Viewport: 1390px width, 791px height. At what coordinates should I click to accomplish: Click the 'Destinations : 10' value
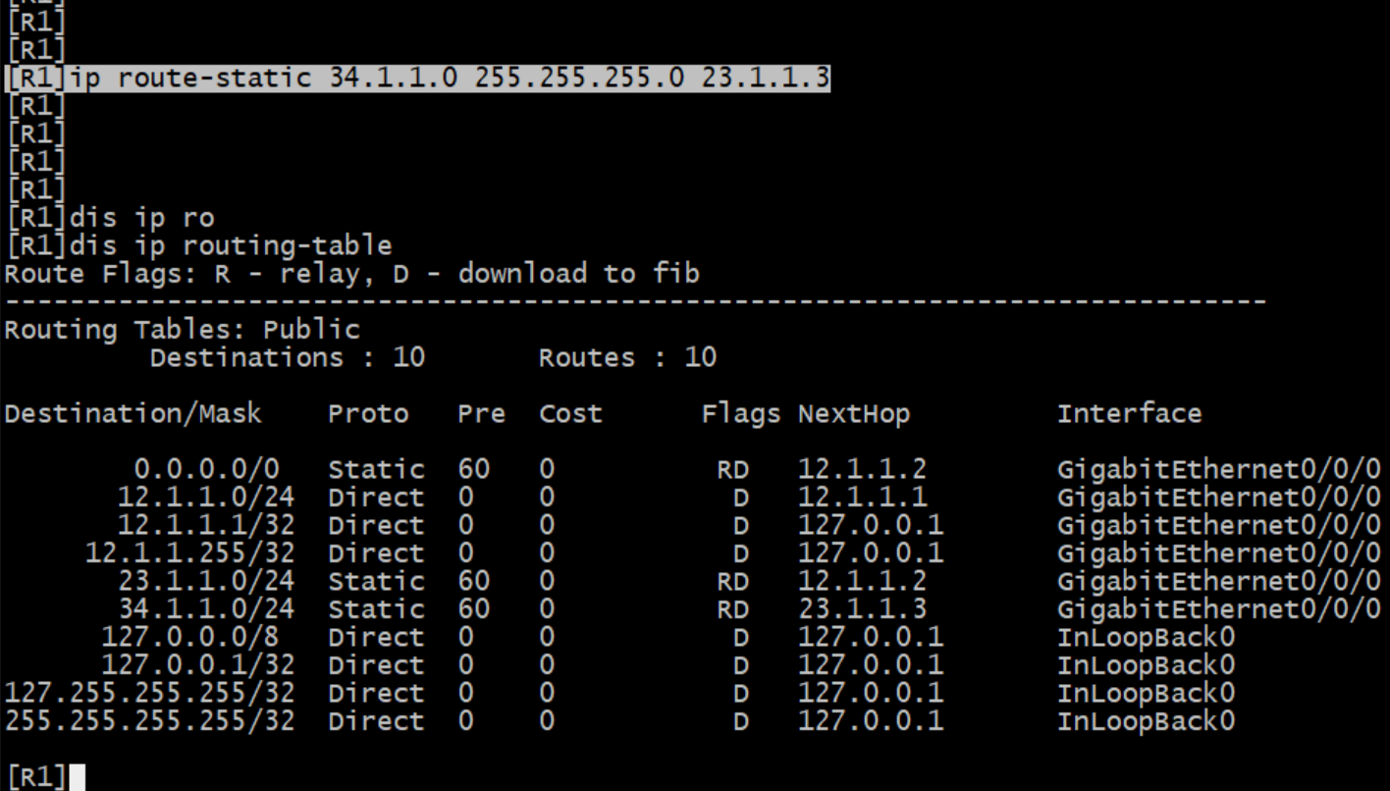click(287, 357)
